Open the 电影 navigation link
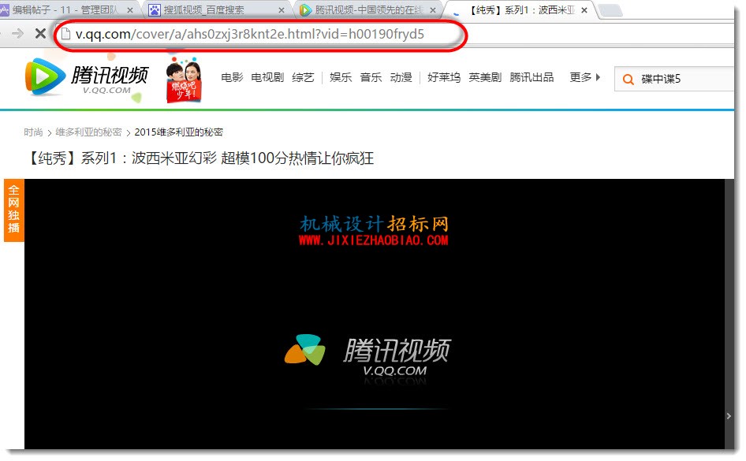 pyautogui.click(x=232, y=77)
